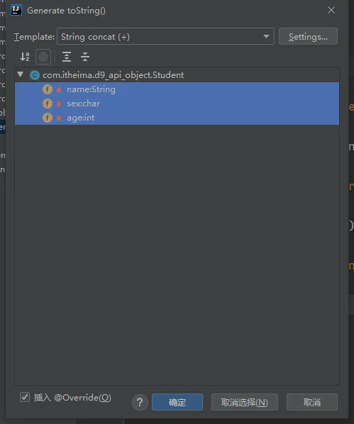Collapse the com.itheima.d9_api_object.Student node arrow
This screenshot has width=354, height=424.
click(21, 74)
